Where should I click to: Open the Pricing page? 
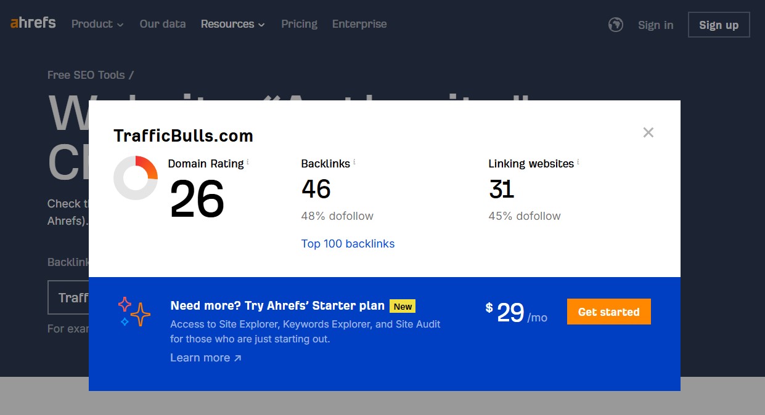click(x=299, y=24)
